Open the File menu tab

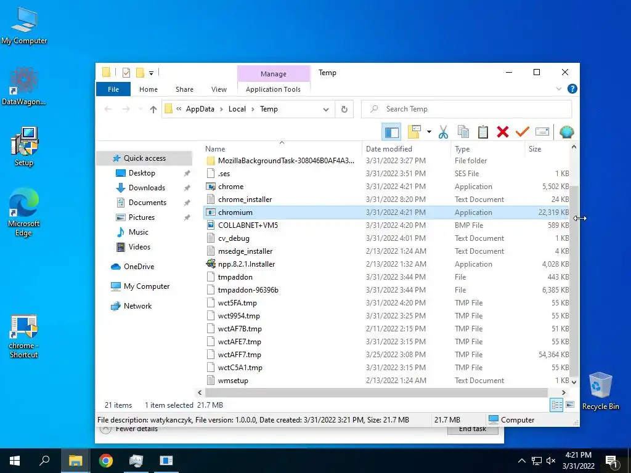(113, 89)
